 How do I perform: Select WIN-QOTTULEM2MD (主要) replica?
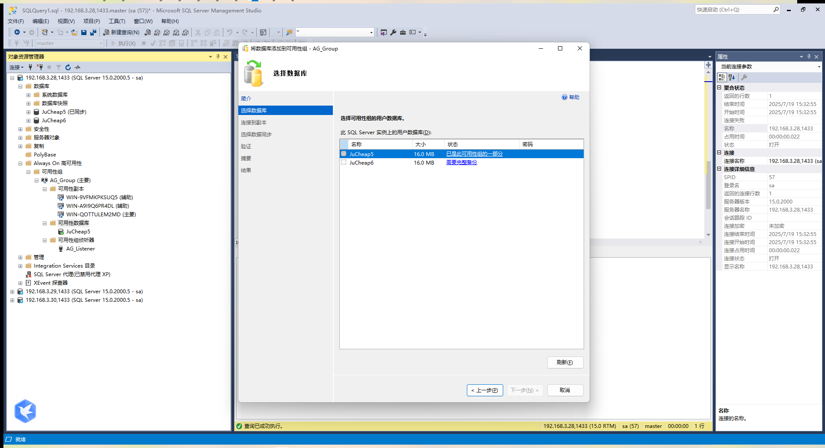point(101,215)
